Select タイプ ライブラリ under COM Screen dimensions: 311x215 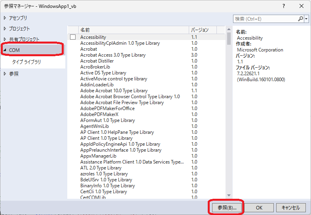[x=27, y=62]
